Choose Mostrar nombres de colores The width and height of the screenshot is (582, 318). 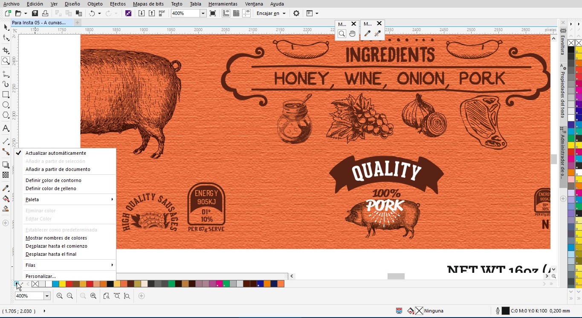click(x=56, y=238)
